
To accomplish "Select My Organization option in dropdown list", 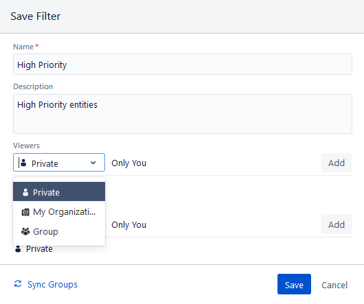I will pos(59,212).
